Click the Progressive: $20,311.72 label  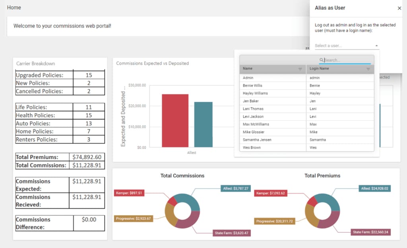[x=274, y=221]
